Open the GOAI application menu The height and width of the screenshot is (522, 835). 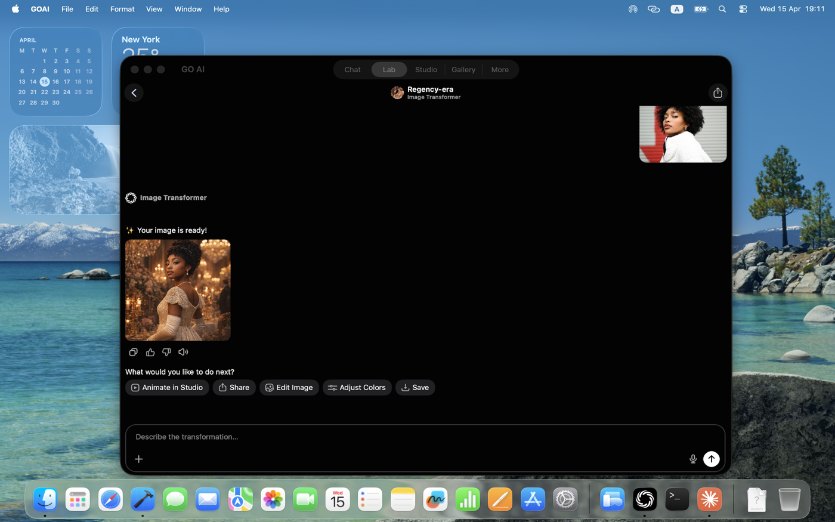coord(39,9)
